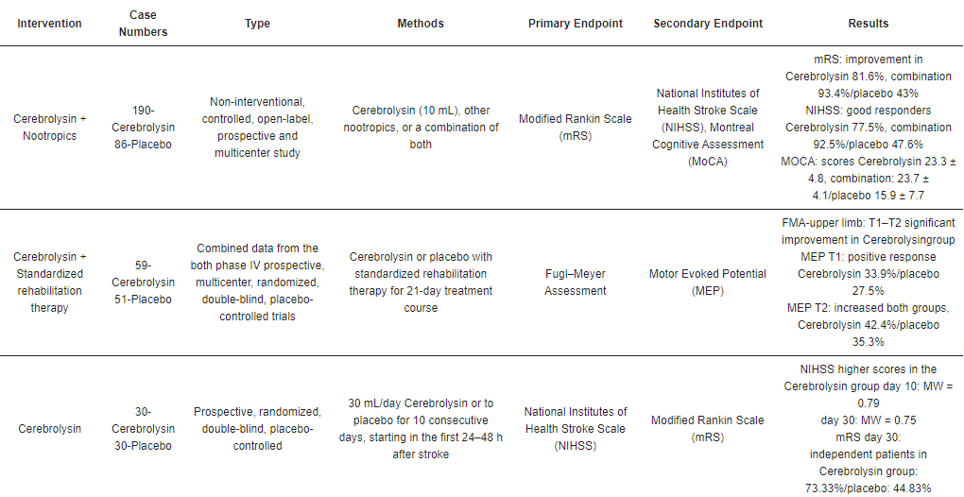
Task: Select the 30 mL/day Cerebrolysin methods cell
Action: [421, 428]
